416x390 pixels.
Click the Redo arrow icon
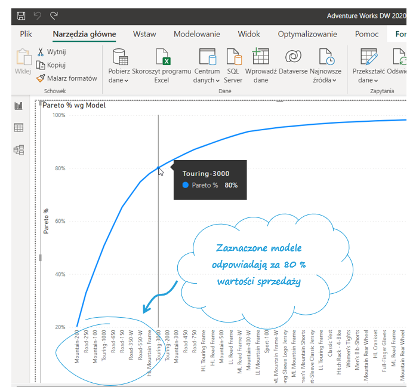point(54,15)
